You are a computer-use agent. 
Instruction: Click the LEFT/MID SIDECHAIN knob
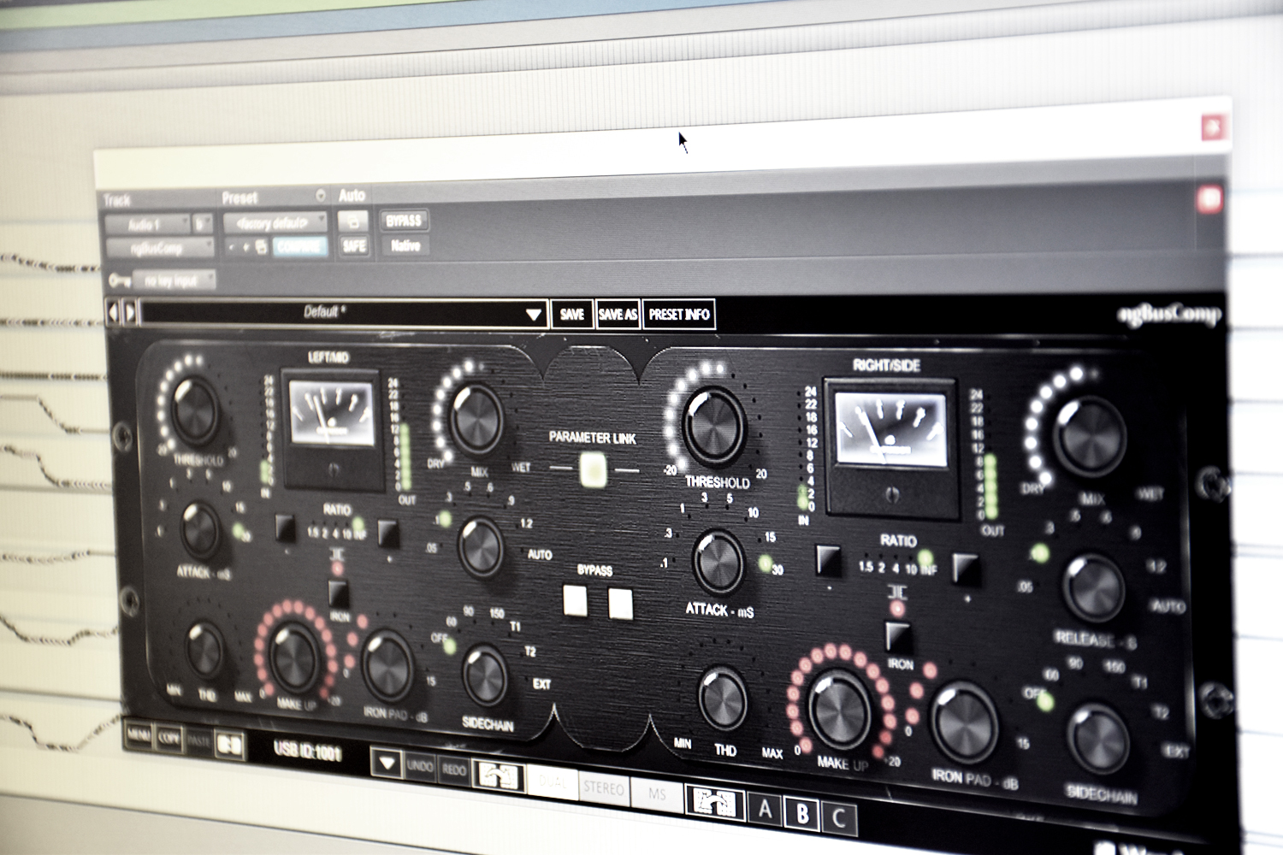tap(485, 675)
